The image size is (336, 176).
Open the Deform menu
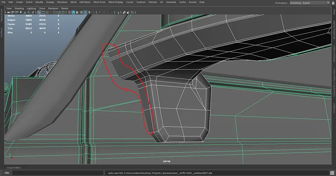click(153, 2)
